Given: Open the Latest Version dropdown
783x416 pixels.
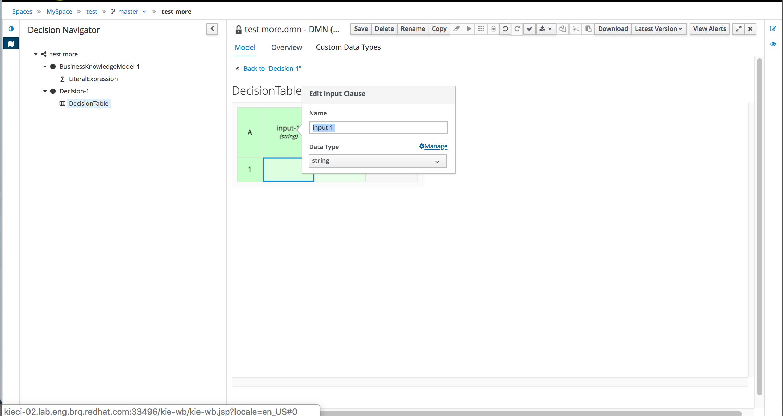Looking at the screenshot, I should (658, 29).
